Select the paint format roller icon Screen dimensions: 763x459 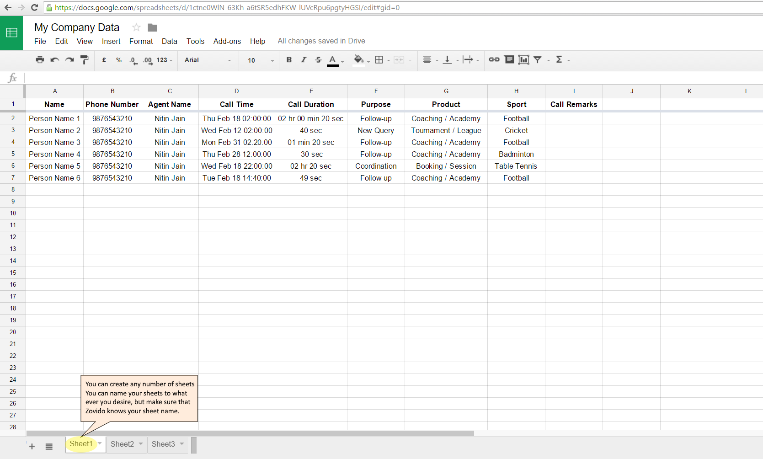pos(84,60)
